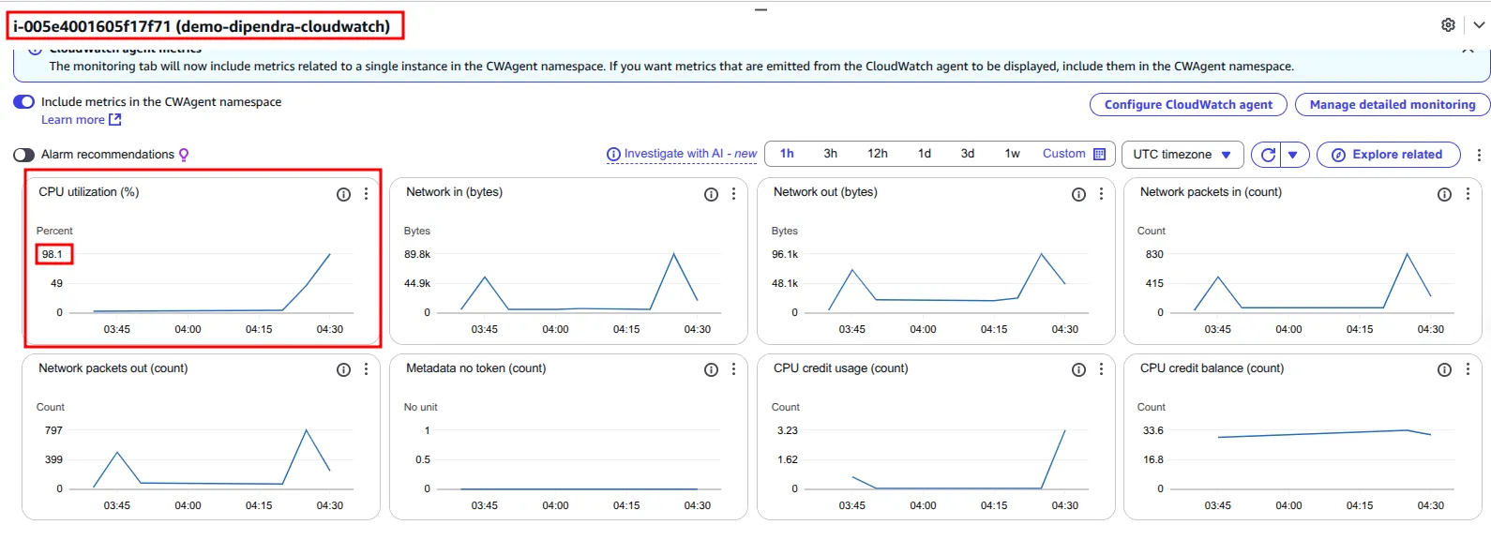Screen dimensions: 1491x540
Task: Click the refresh metrics icon
Action: 1268,155
